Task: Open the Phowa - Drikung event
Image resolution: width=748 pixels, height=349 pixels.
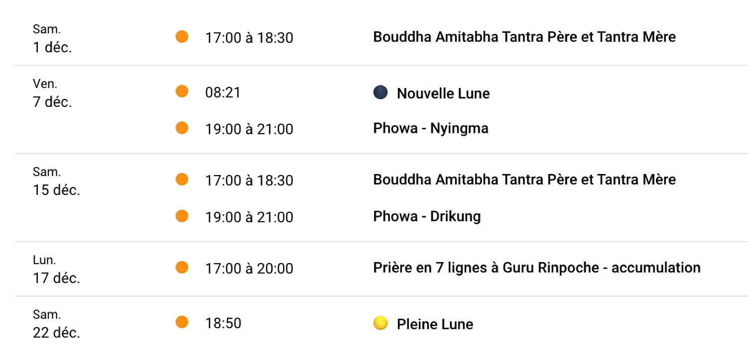Action: pos(427,217)
